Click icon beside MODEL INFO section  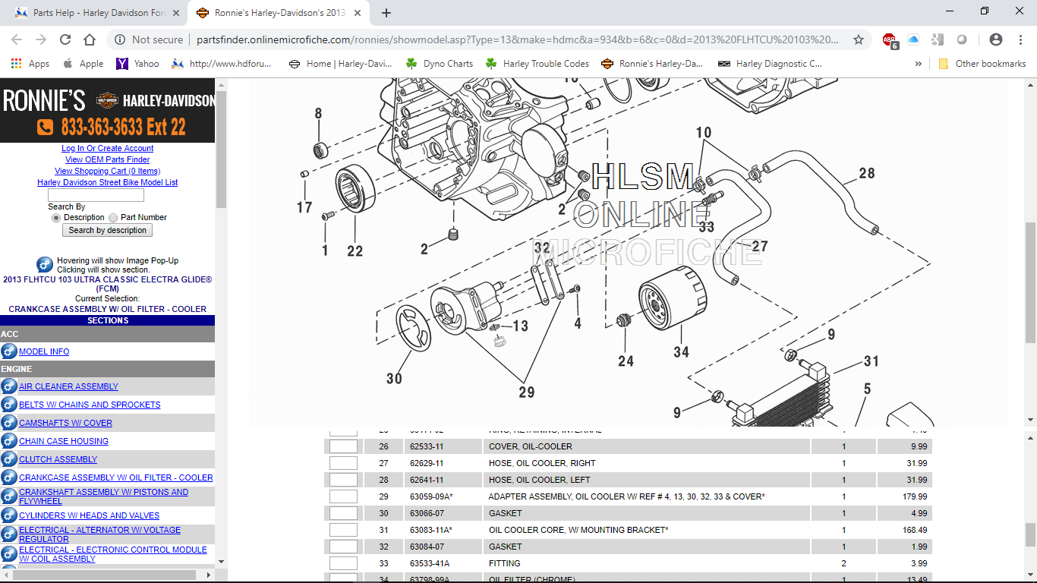coord(9,351)
